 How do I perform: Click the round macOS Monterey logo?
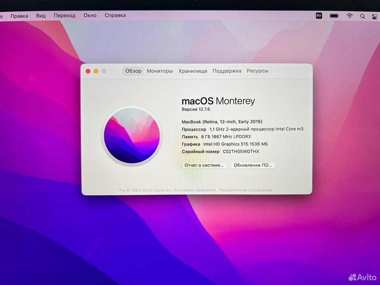click(x=132, y=136)
